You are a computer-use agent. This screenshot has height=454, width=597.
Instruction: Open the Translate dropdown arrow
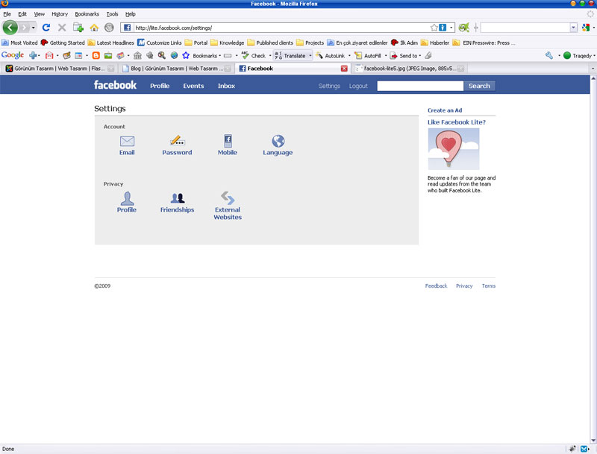point(310,56)
